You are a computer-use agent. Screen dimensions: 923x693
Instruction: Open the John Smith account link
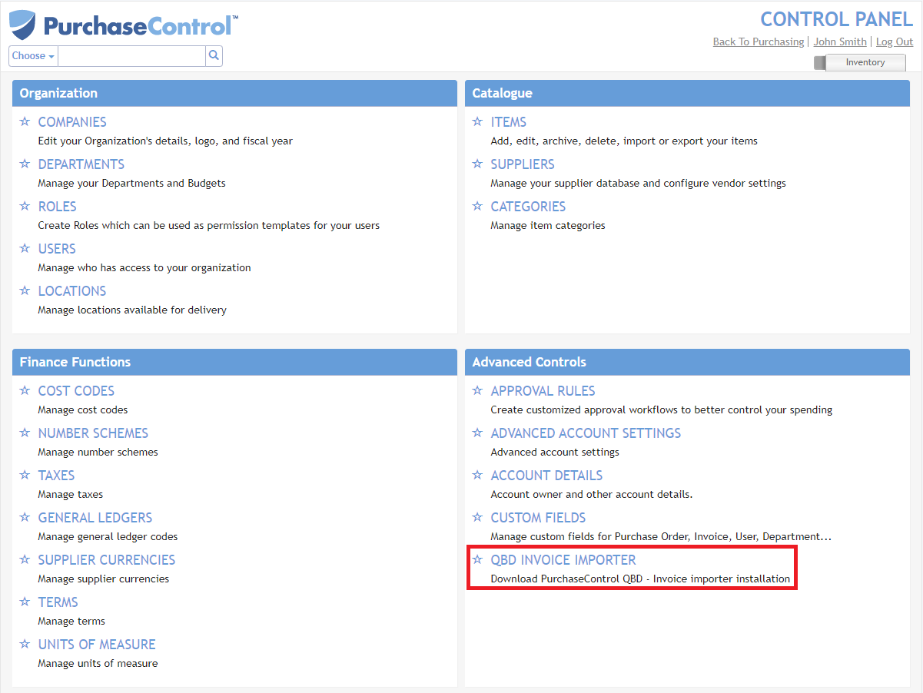click(x=839, y=41)
